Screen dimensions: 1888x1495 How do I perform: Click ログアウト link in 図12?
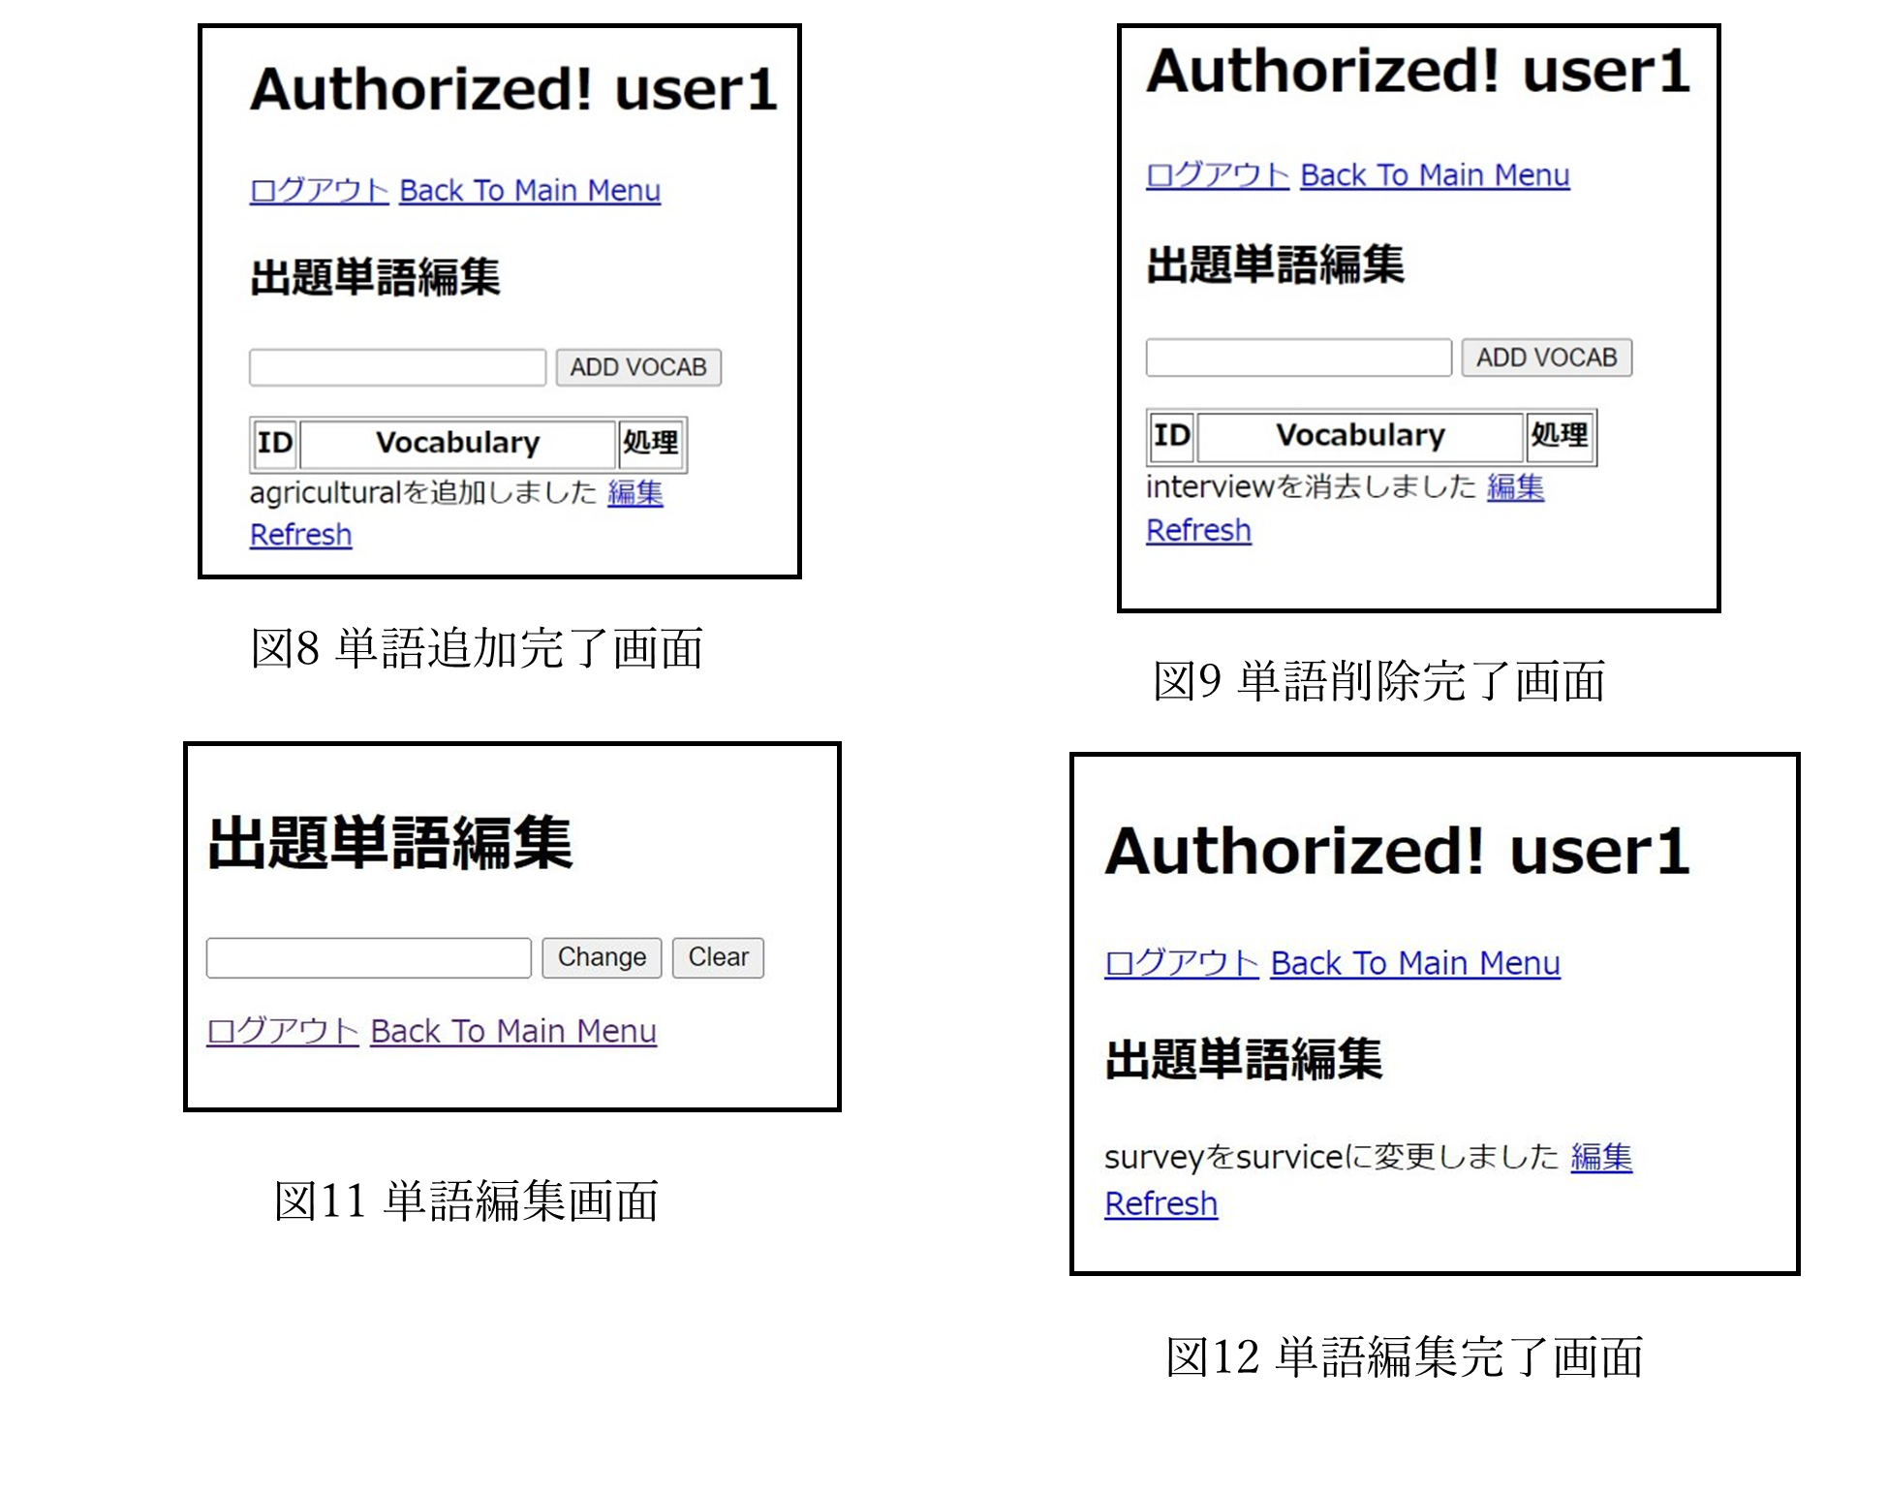click(x=1179, y=963)
